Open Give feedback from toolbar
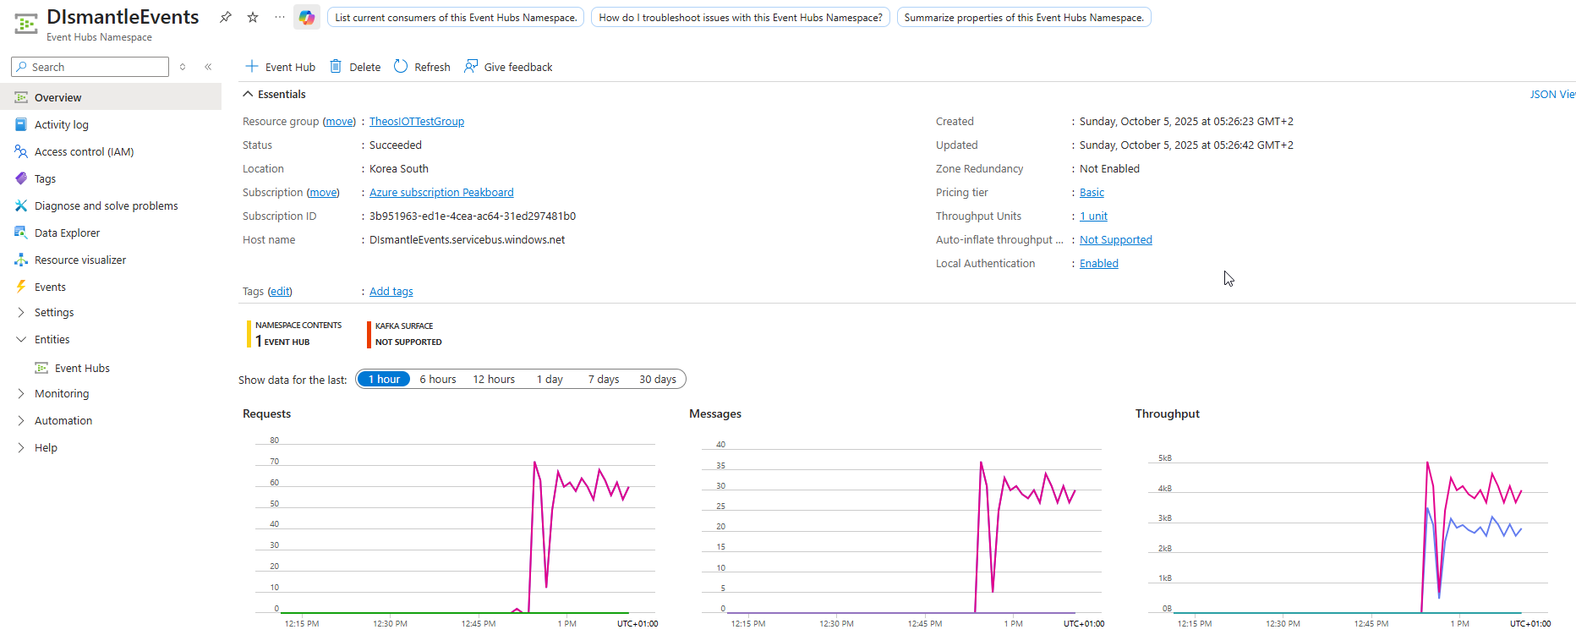 coord(508,67)
